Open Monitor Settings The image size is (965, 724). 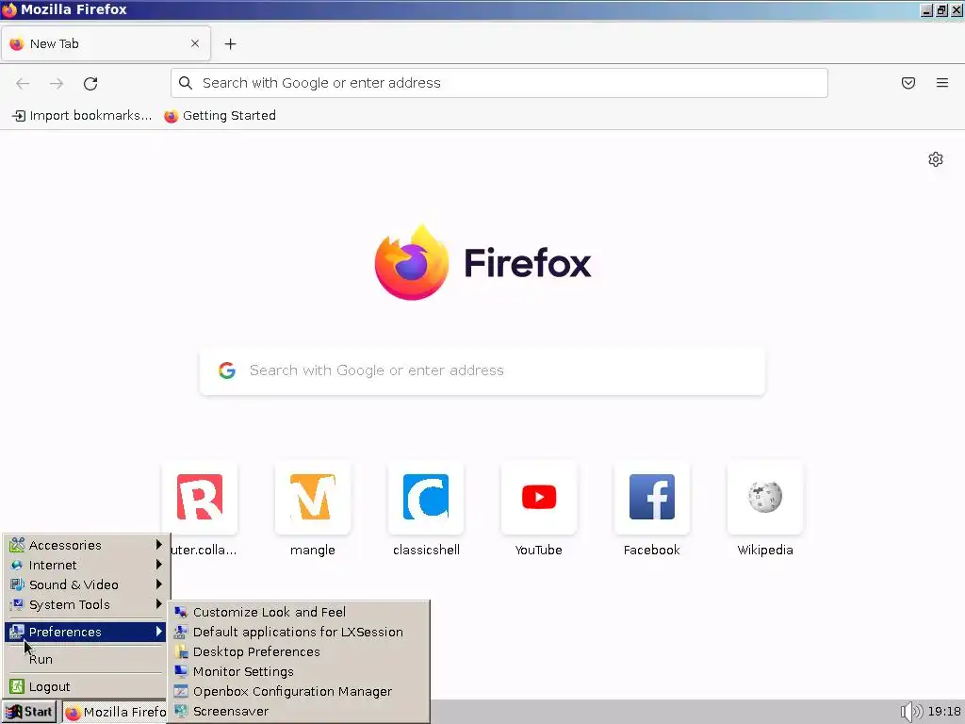[x=299, y=671]
